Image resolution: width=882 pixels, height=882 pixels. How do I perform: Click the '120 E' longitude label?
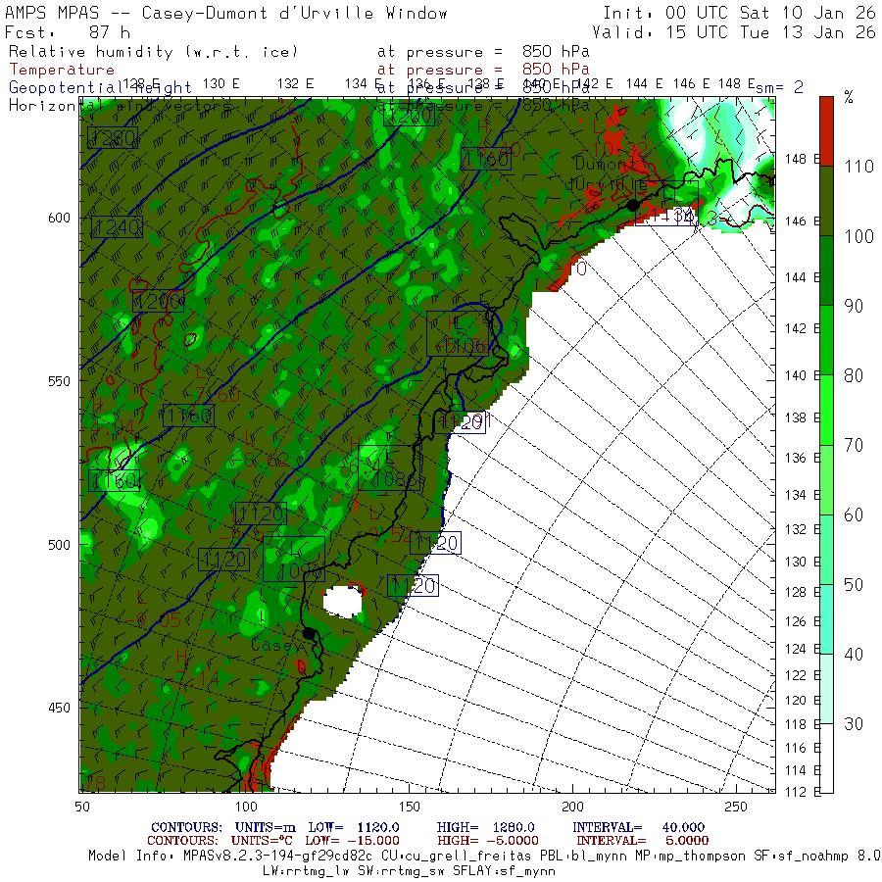click(803, 701)
